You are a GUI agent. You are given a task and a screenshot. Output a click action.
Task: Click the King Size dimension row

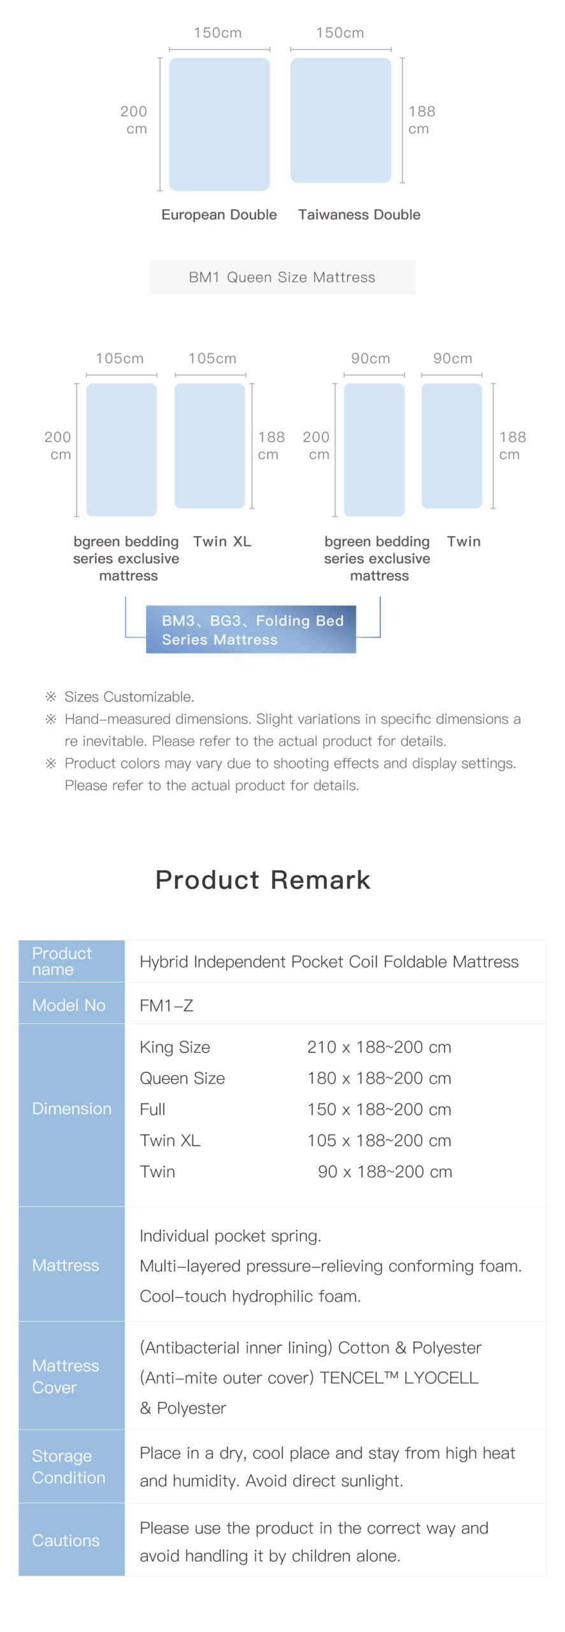(295, 1047)
